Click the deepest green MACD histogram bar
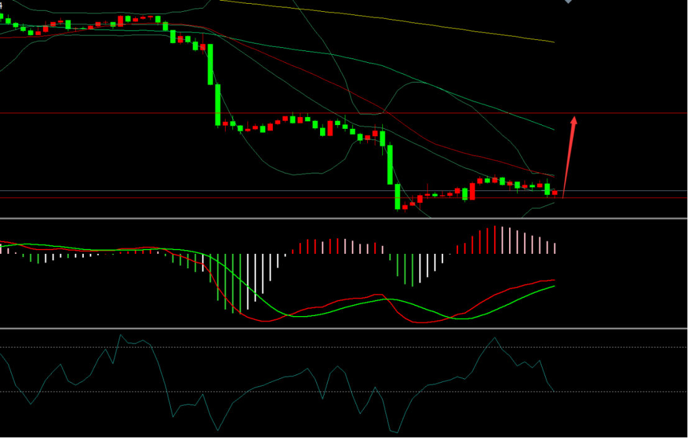Viewport: 688px width, 438px height. tap(240, 283)
